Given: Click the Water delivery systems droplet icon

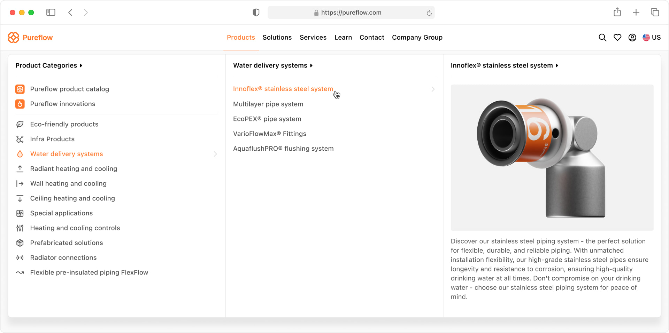Looking at the screenshot, I should point(20,154).
